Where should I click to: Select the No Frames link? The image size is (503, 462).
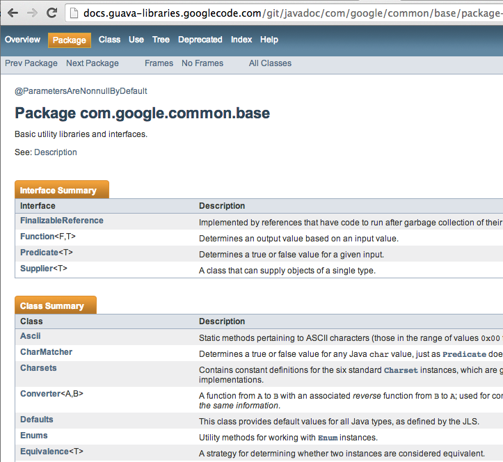coord(202,63)
